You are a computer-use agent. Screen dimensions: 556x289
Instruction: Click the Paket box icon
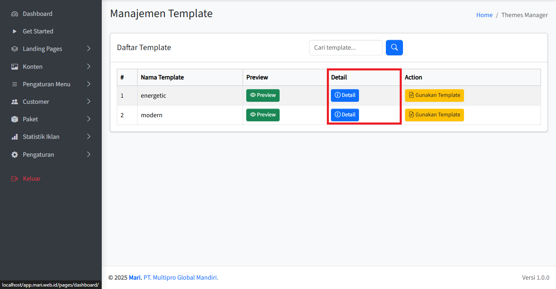(15, 119)
